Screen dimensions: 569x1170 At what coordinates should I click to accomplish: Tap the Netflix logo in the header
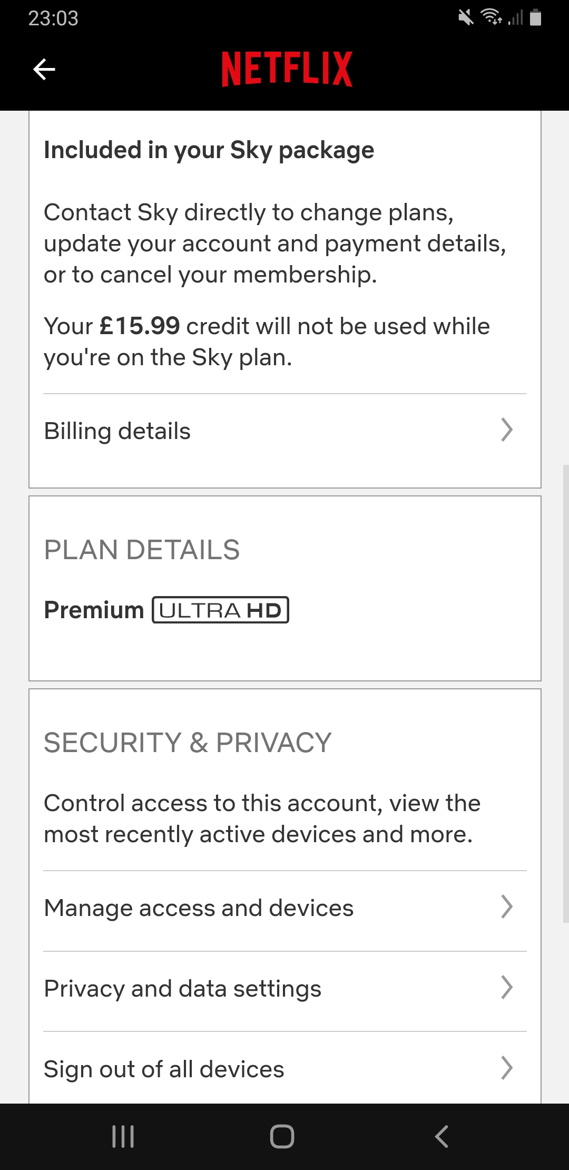coord(284,69)
